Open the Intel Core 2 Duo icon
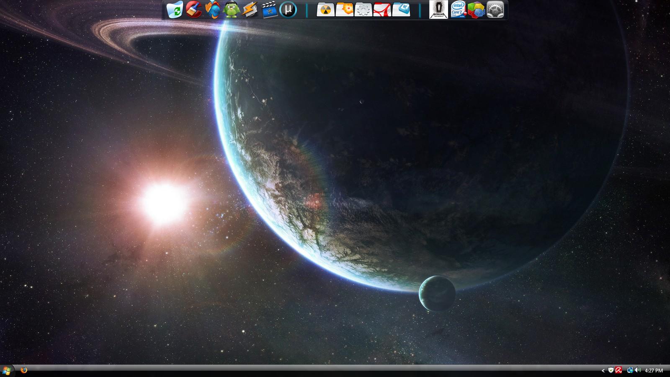The height and width of the screenshot is (377, 670). [458, 10]
